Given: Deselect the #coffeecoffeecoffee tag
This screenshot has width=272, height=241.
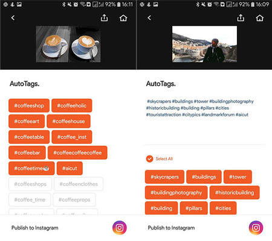Looking at the screenshot, I should (77, 152).
